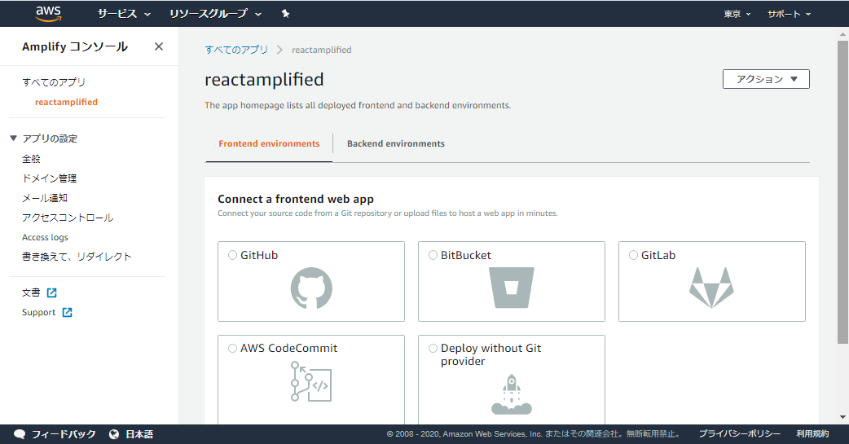Select Deploy without Git provider radio button

pyautogui.click(x=433, y=348)
